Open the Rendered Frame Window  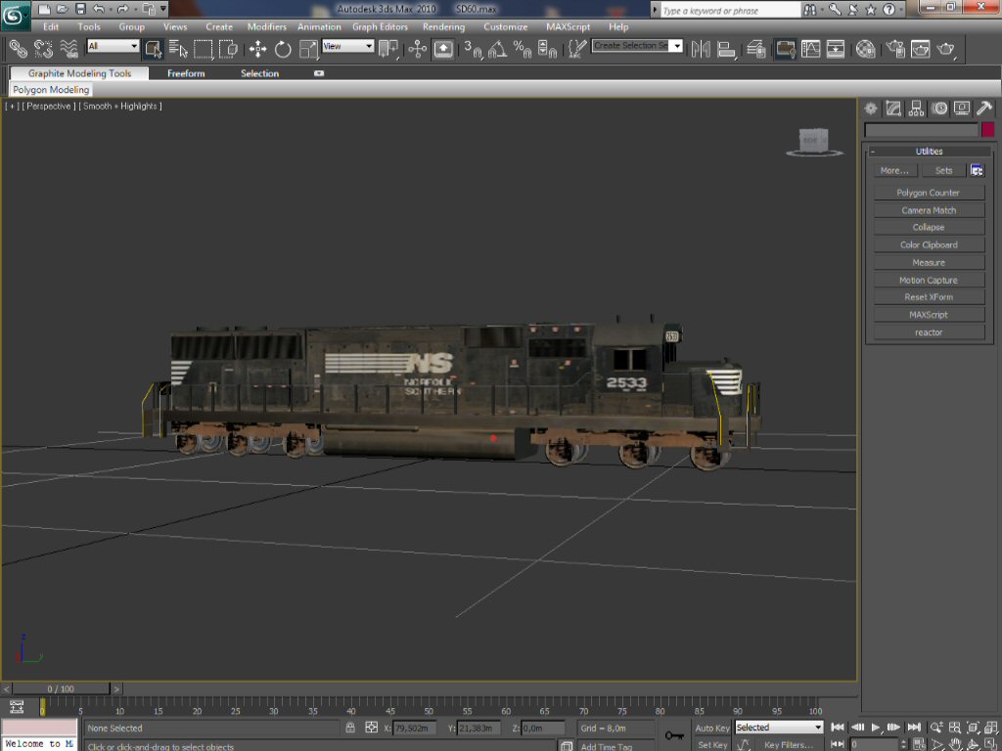[x=920, y=49]
